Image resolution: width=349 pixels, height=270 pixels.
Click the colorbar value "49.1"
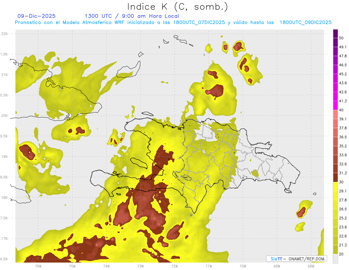(343, 47)
